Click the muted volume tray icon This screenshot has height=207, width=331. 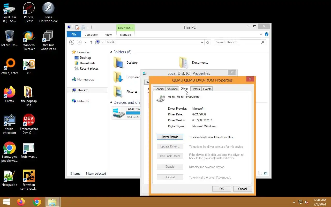pyautogui.click(x=307, y=202)
